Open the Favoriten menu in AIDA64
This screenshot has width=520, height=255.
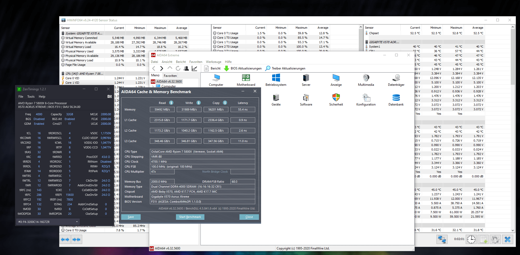pos(196,62)
